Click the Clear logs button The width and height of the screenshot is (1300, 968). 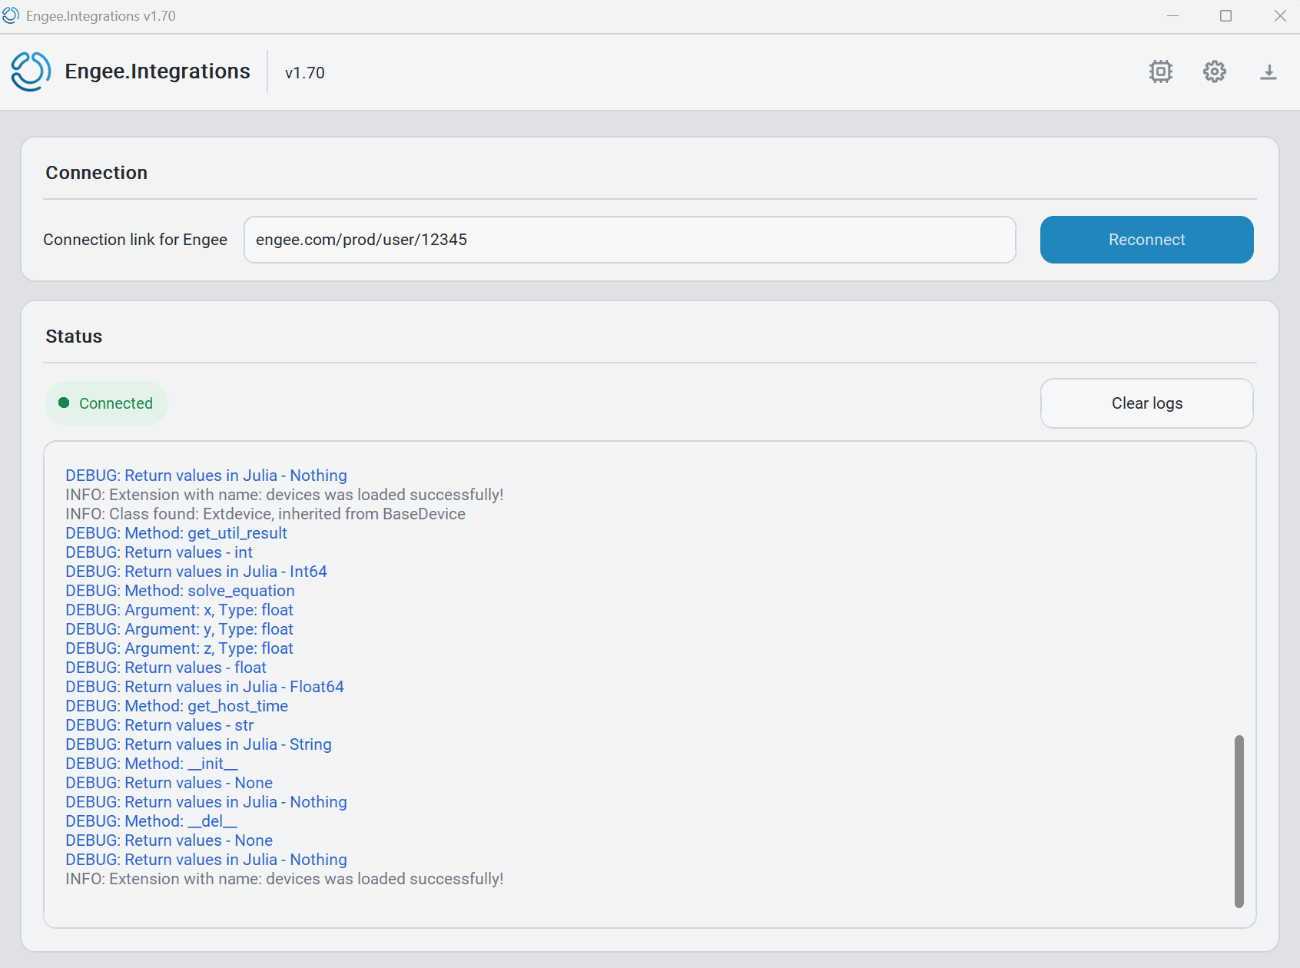tap(1146, 403)
